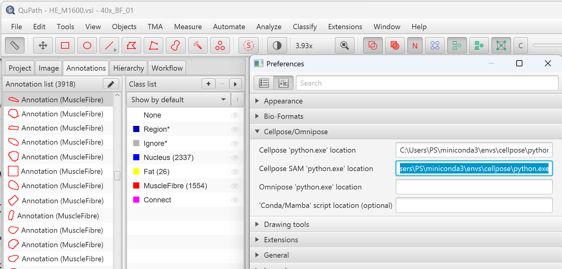Viewport: 562px width, 269px height.
Task: Toggle fill annotations button
Action: point(395,46)
